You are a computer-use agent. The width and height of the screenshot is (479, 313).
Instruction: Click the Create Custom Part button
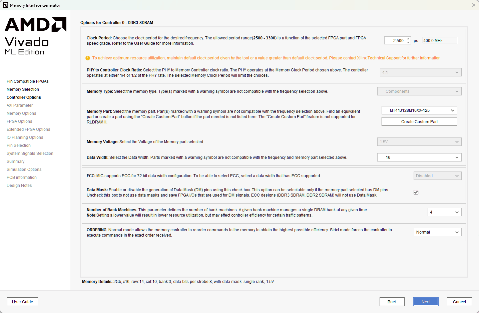(x=419, y=122)
